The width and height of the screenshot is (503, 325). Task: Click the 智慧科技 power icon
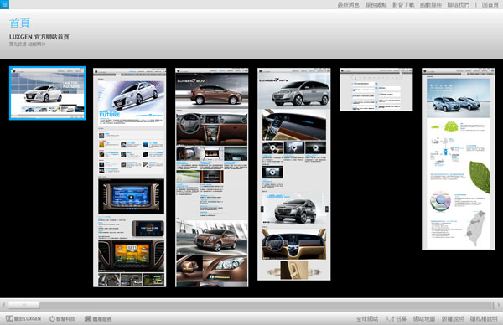pyautogui.click(x=52, y=318)
